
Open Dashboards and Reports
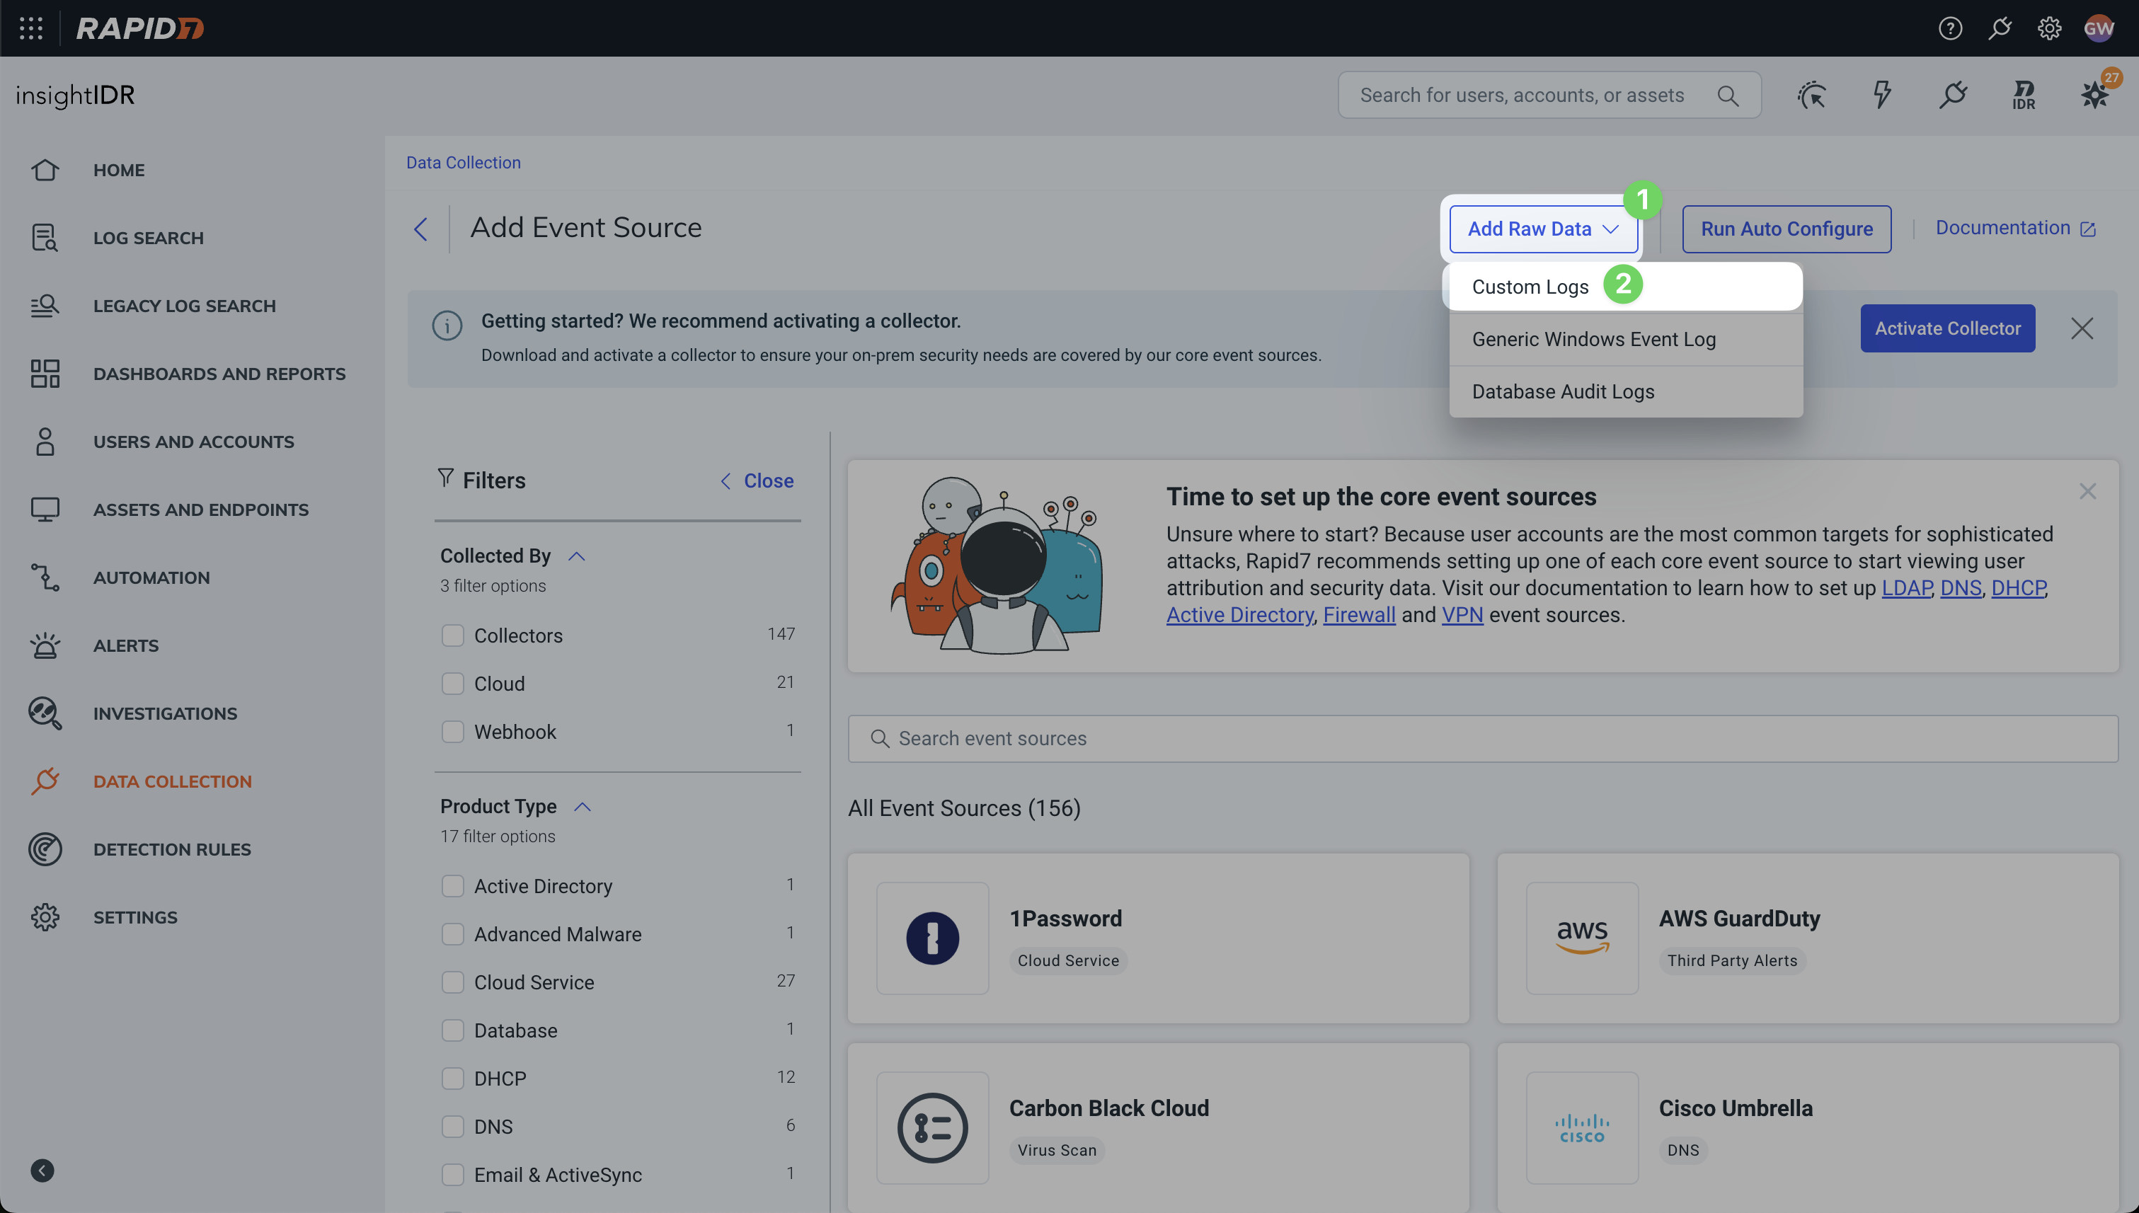[x=219, y=373]
